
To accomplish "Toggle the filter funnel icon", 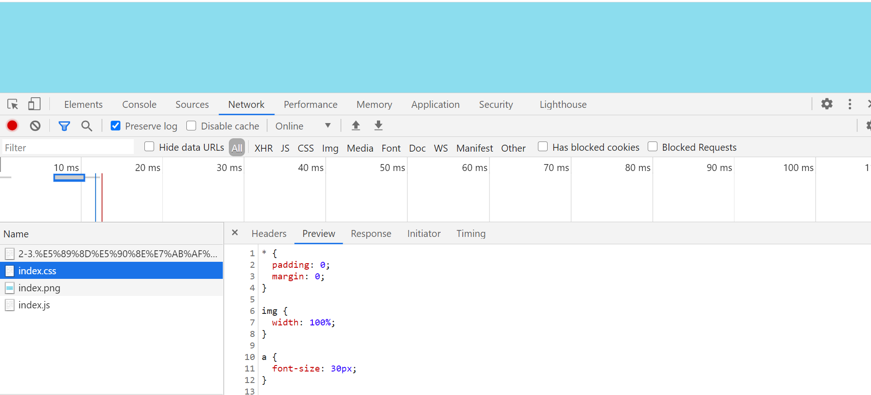I will click(64, 126).
